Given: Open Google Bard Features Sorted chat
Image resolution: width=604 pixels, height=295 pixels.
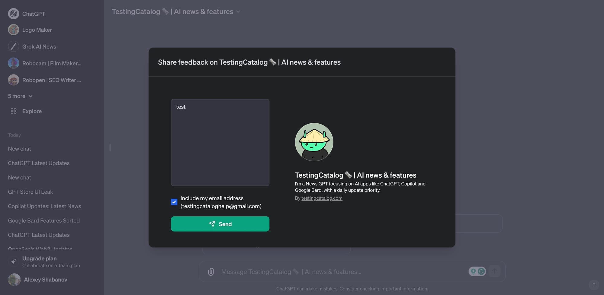Looking at the screenshot, I should tap(44, 220).
